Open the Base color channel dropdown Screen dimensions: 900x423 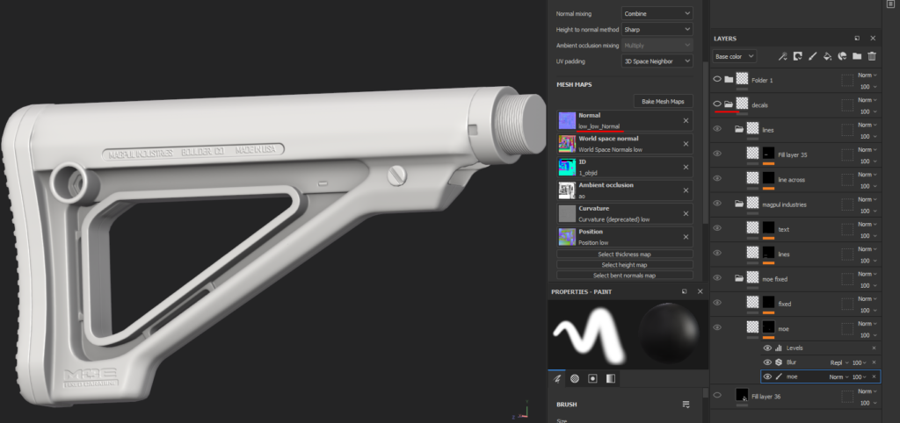pyautogui.click(x=735, y=56)
